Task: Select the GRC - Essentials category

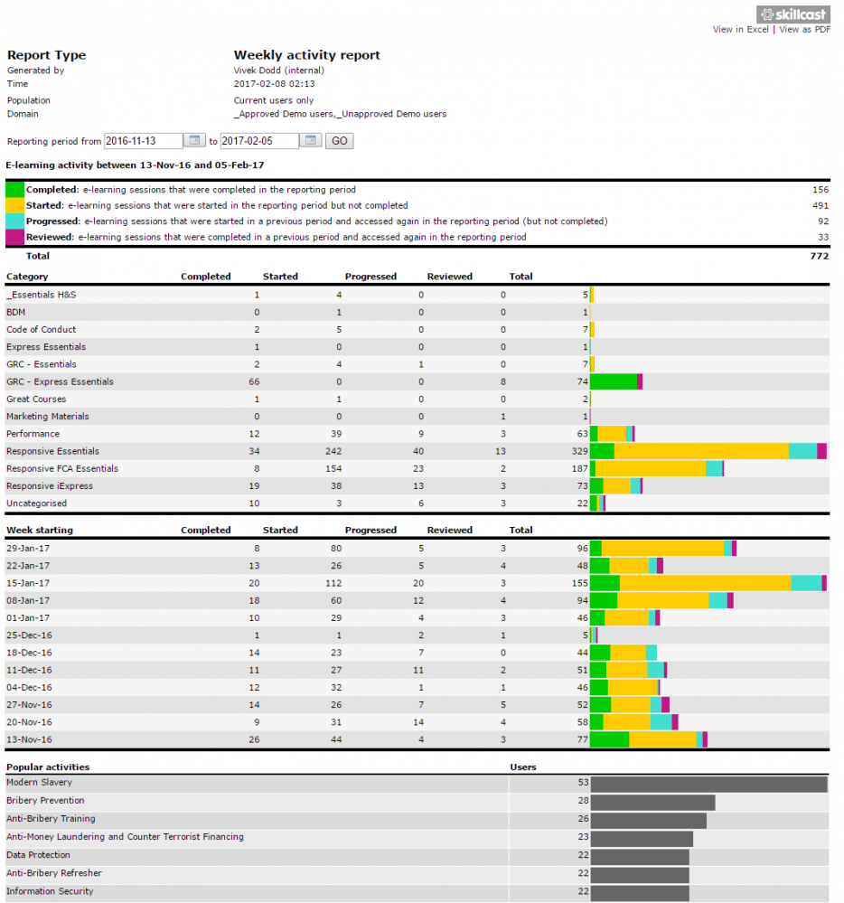Action: pos(417,364)
